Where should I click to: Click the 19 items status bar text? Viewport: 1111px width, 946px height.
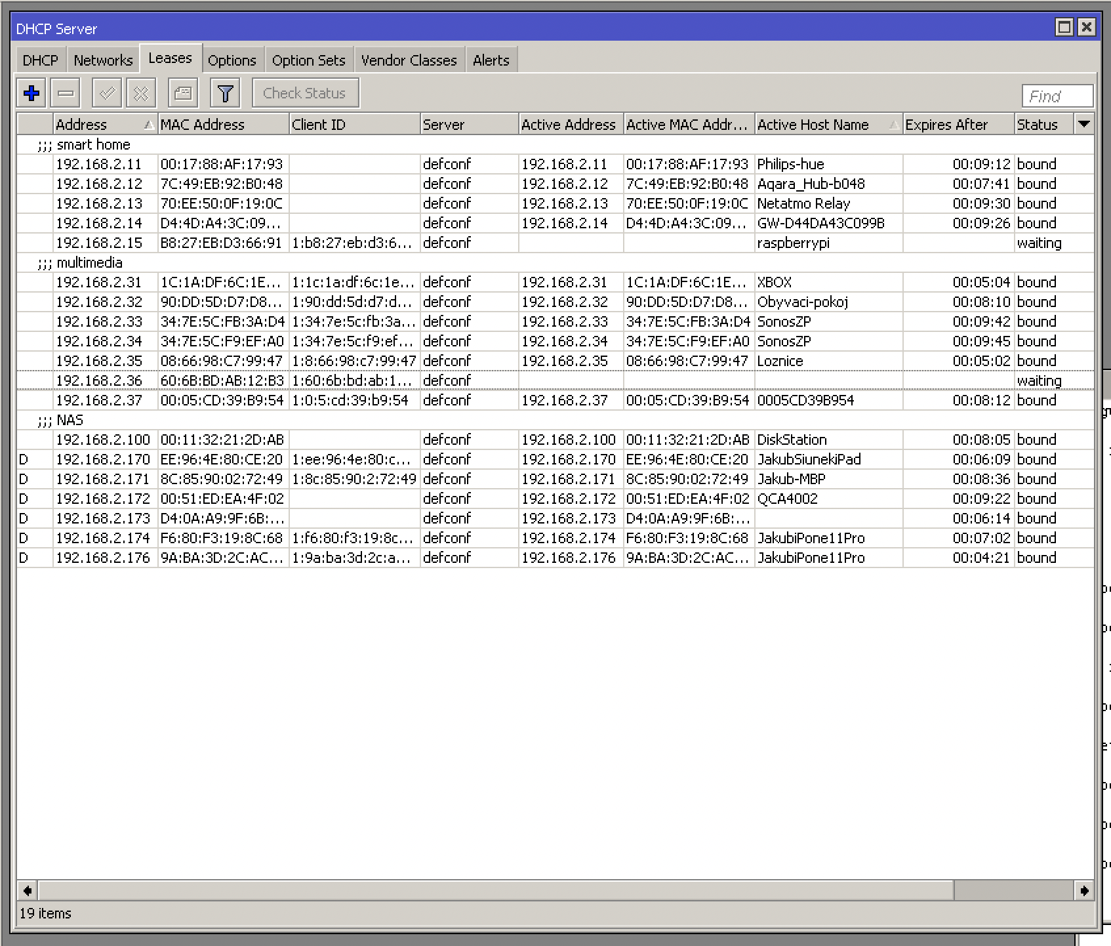point(45,913)
